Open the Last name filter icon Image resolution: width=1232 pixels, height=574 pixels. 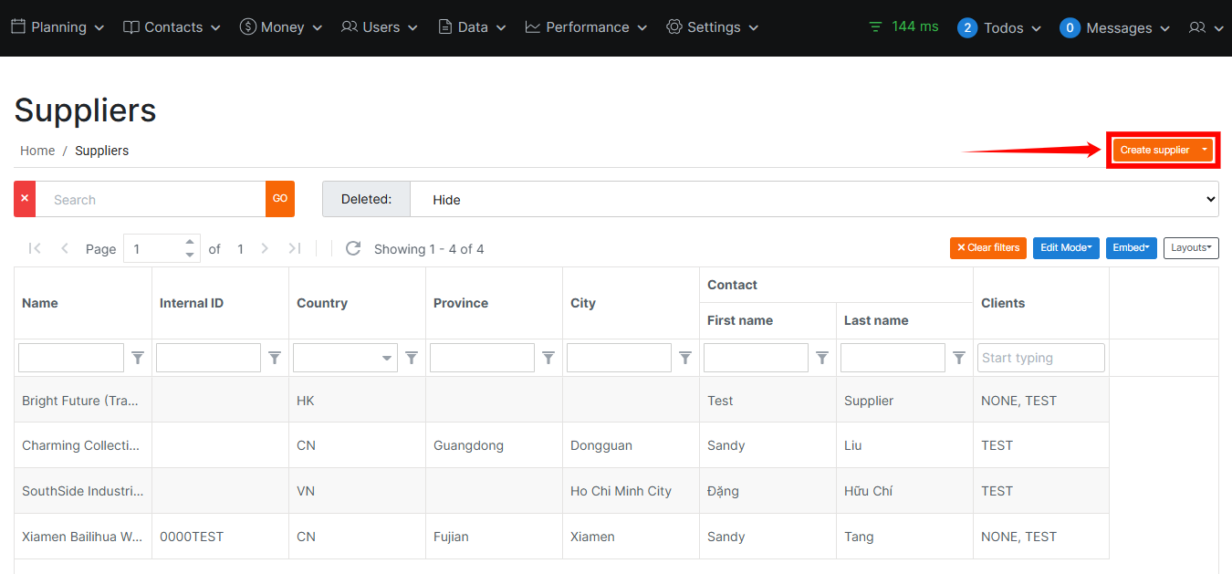959,358
